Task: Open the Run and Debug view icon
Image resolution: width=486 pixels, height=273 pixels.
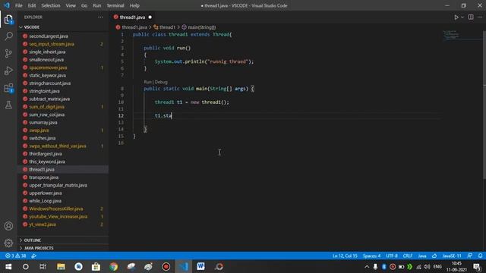Action: [8, 71]
